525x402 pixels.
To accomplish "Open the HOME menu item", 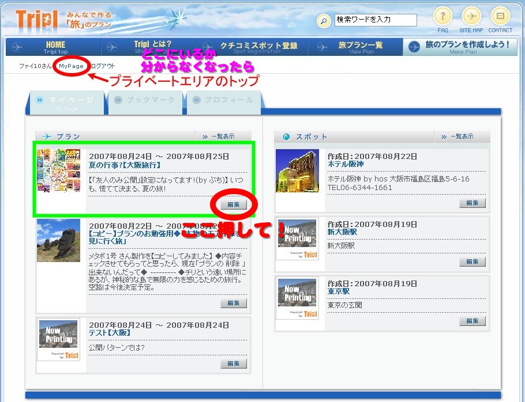I will click(55, 47).
